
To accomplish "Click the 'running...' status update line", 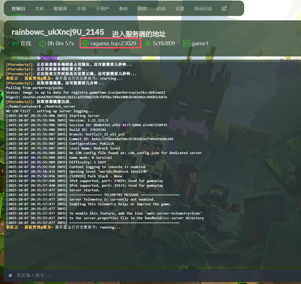I will click(x=63, y=227).
